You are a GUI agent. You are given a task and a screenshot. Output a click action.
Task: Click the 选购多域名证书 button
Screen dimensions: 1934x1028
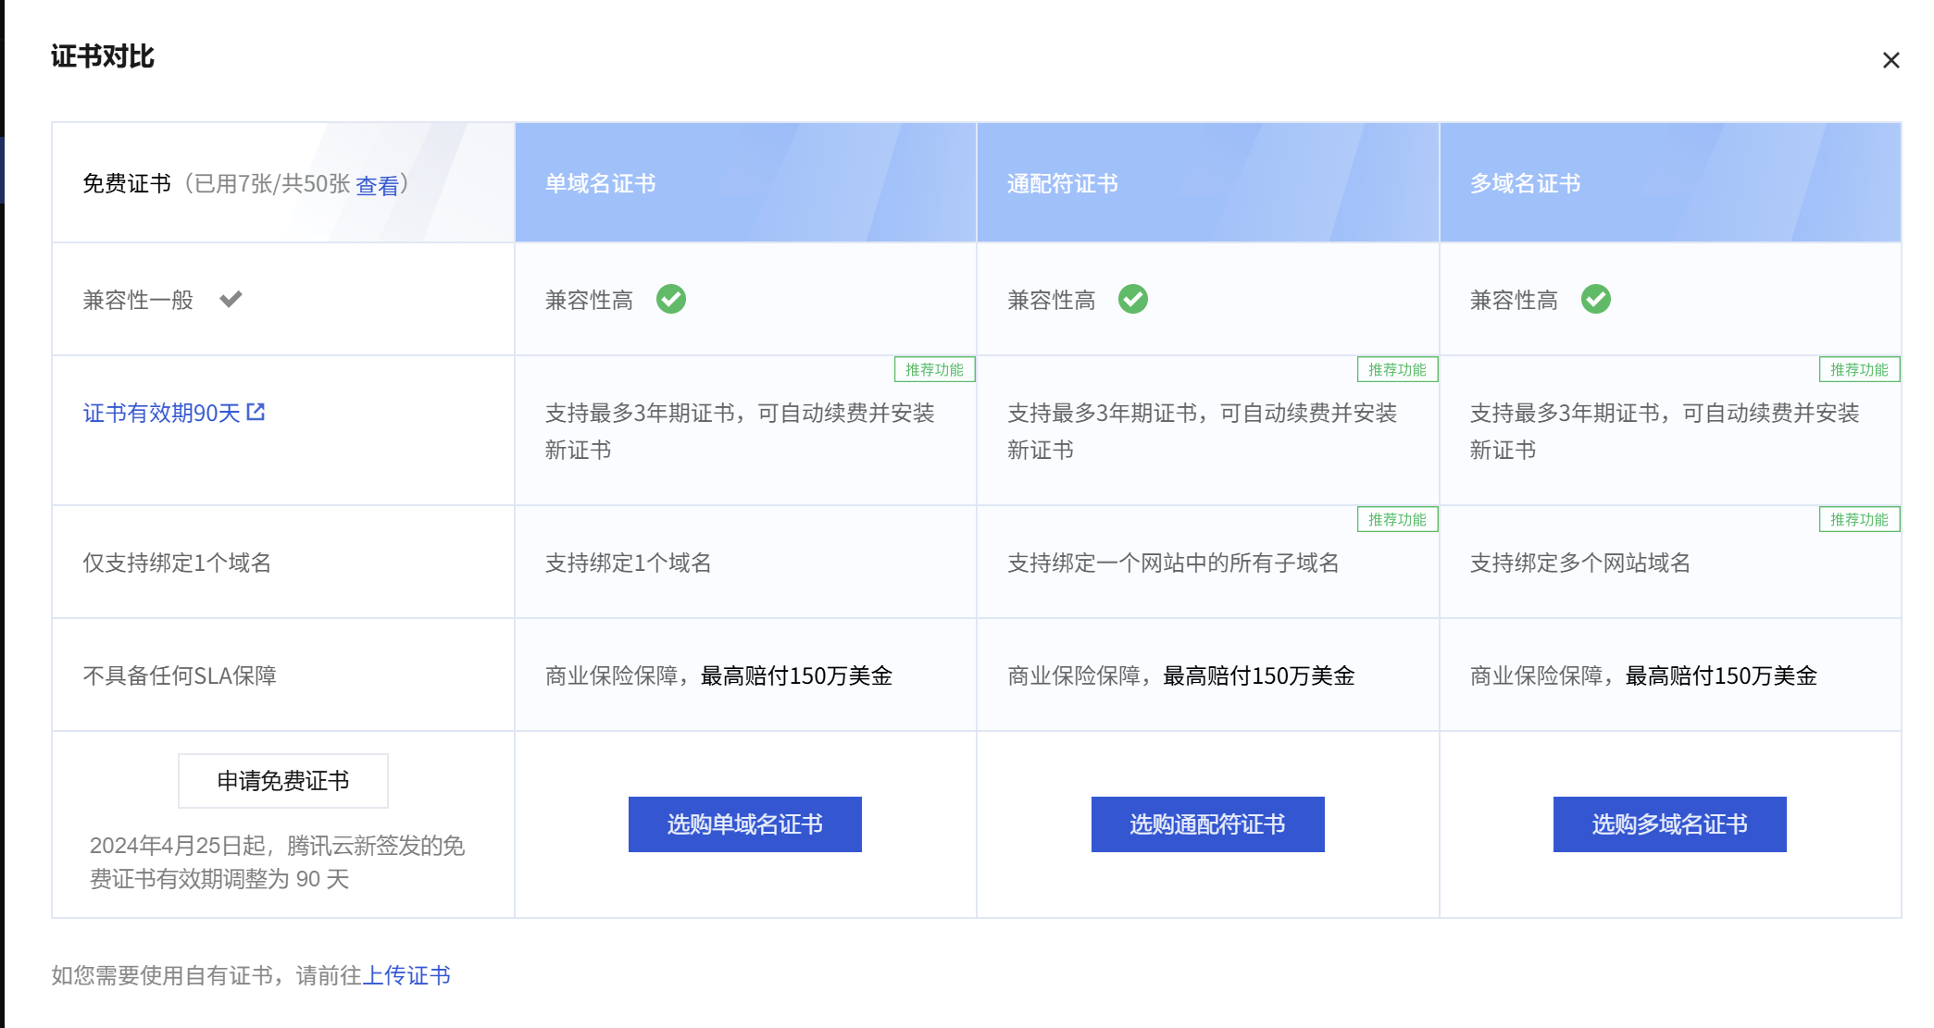tap(1669, 824)
